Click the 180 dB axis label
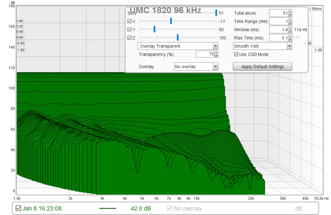Image resolution: width=331 pixels, height=215 pixels. click(12, 6)
